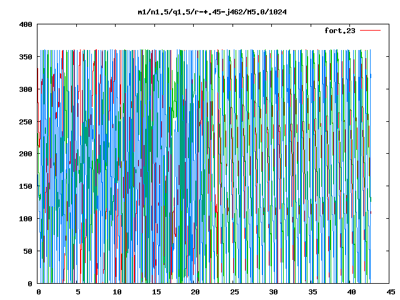
Task: Click the x-axis label 30
Action: tap(274, 292)
